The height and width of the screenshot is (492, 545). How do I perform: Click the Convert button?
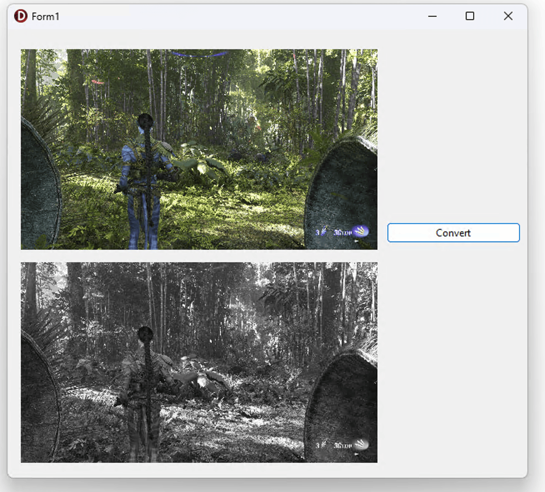tap(453, 233)
